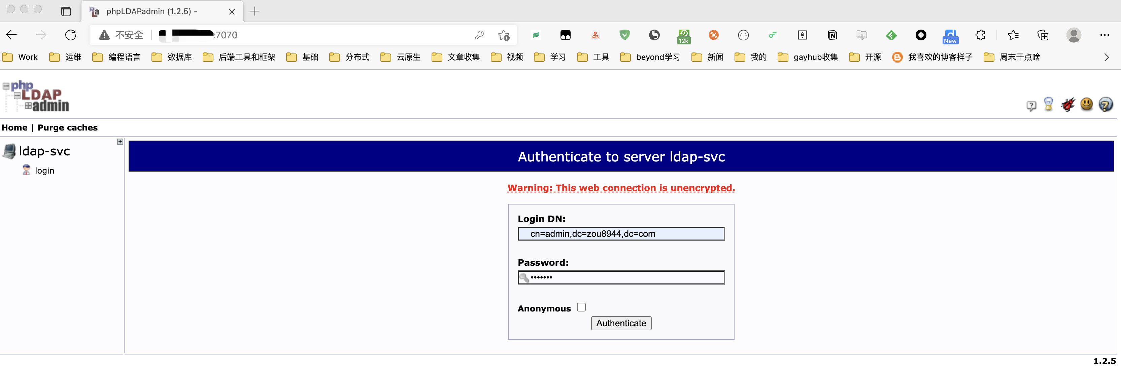Click the login tree item
Screen dimensions: 1121x370
[x=44, y=171]
